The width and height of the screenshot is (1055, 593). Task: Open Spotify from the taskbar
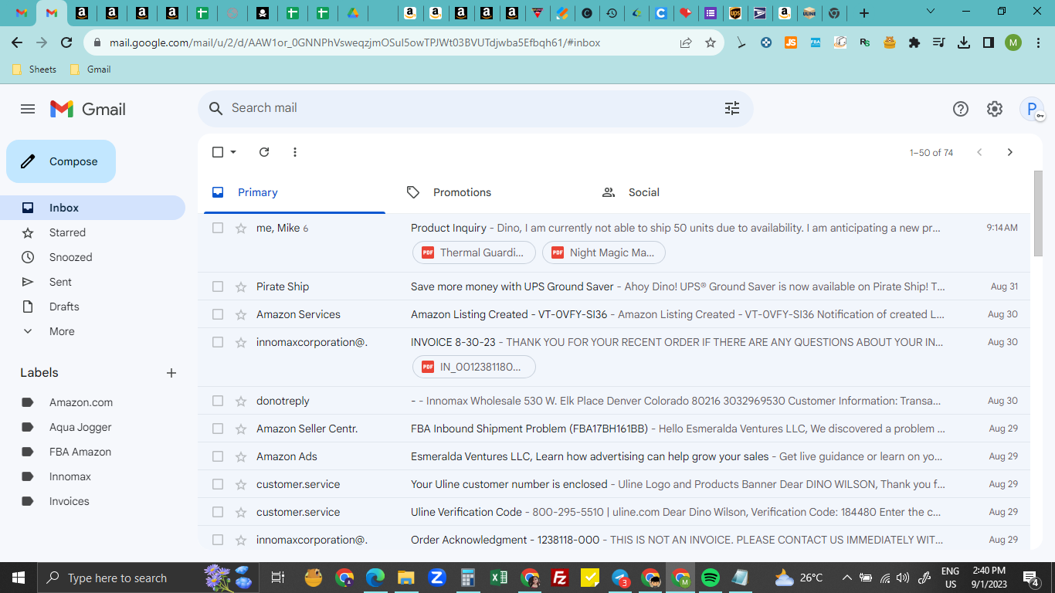pyautogui.click(x=711, y=578)
